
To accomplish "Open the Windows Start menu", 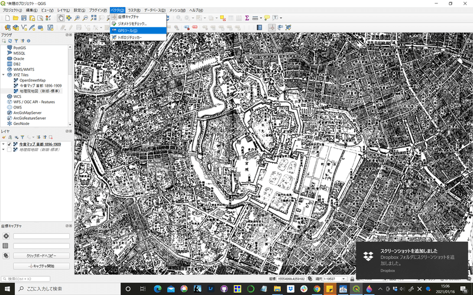I will (x=7, y=289).
